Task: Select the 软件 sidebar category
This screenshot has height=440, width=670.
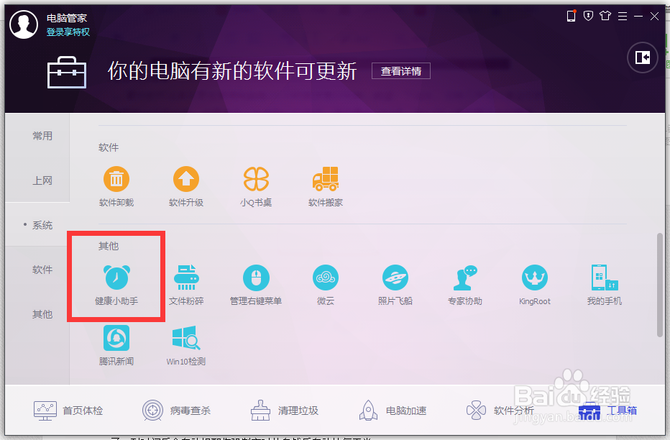Action: [42, 270]
